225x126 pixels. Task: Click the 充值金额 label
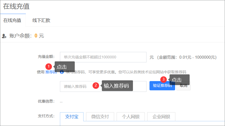pyautogui.click(x=46, y=57)
